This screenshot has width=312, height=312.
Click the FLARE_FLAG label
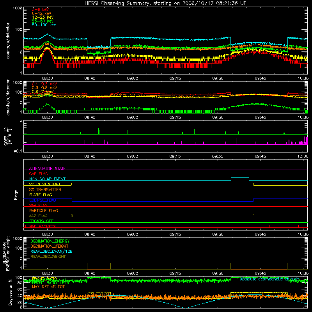coord(41,195)
